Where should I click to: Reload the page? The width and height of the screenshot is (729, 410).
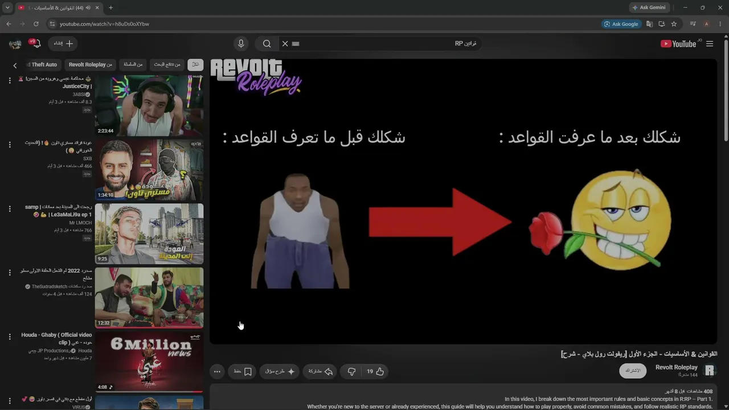pyautogui.click(x=36, y=24)
